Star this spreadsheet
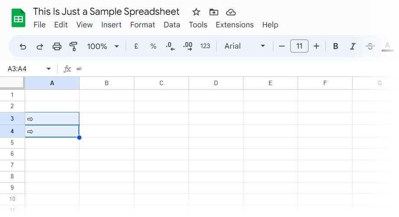This screenshot has height=217, width=399. coord(196,12)
